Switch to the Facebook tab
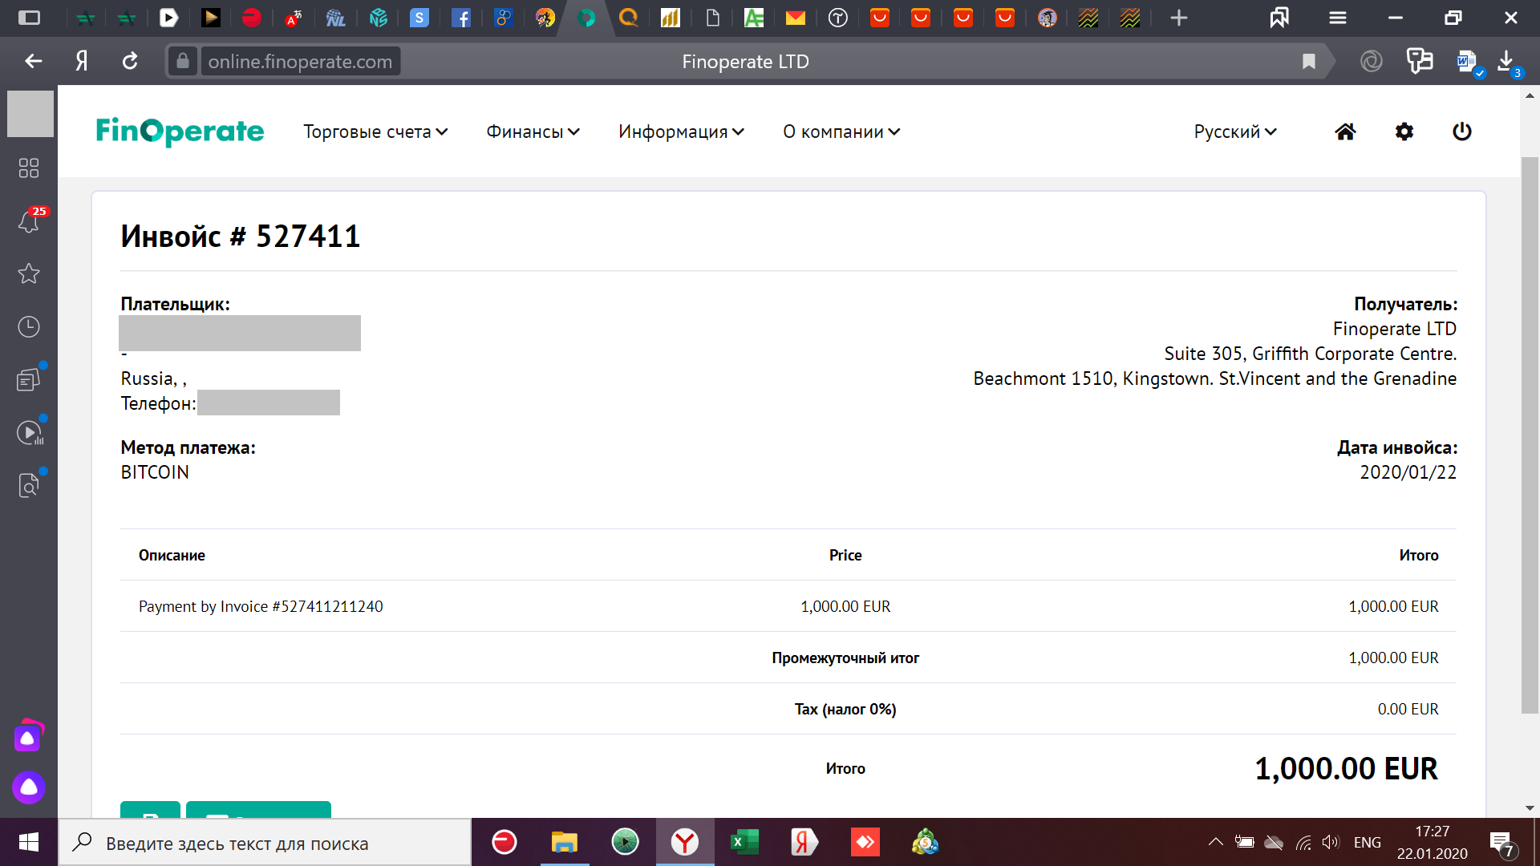1540x866 pixels. [461, 18]
